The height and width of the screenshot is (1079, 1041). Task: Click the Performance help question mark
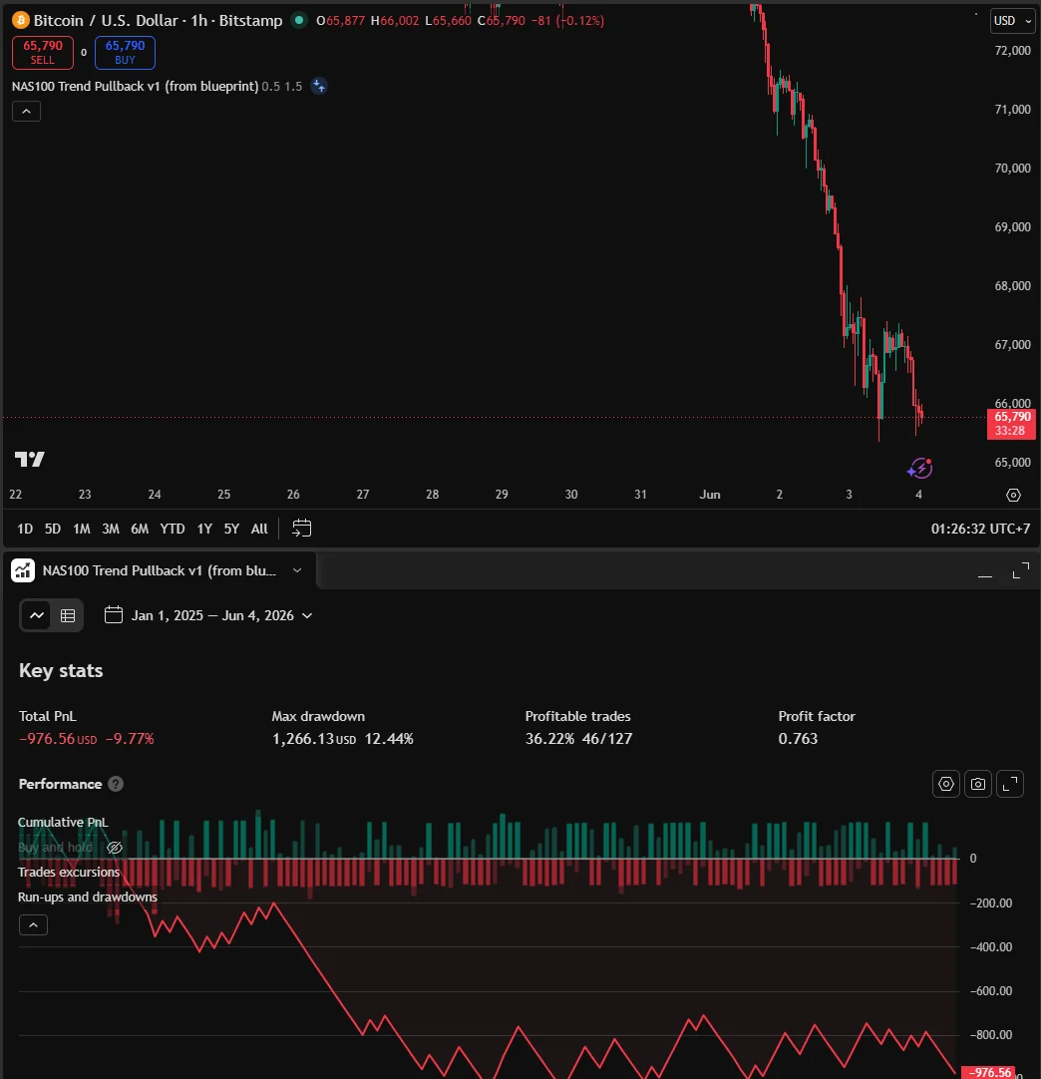coord(116,784)
